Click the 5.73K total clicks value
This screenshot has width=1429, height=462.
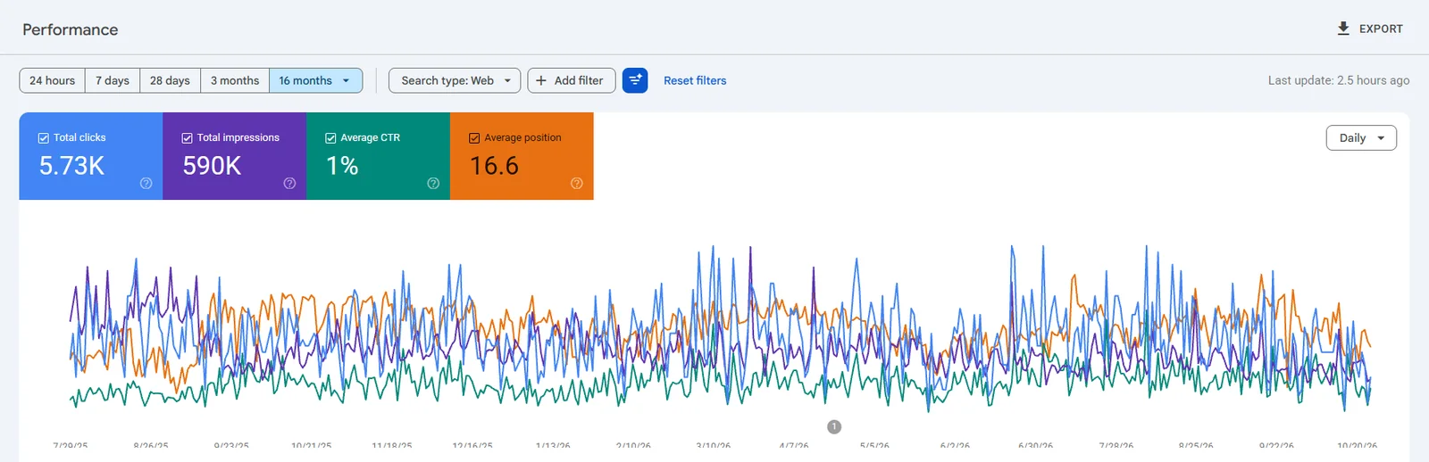tap(71, 166)
